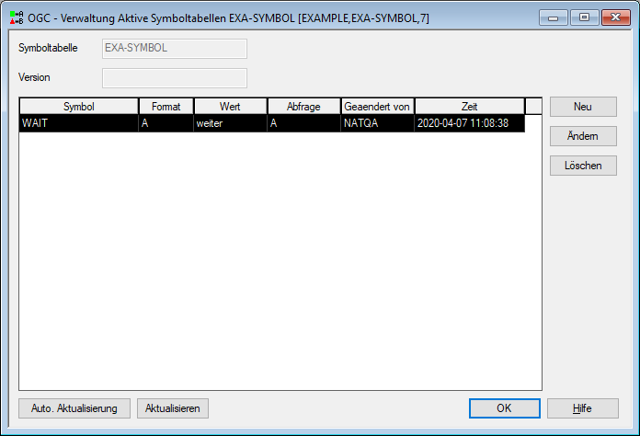Image resolution: width=640 pixels, height=436 pixels.
Task: Open help via Hilfe button
Action: (583, 408)
